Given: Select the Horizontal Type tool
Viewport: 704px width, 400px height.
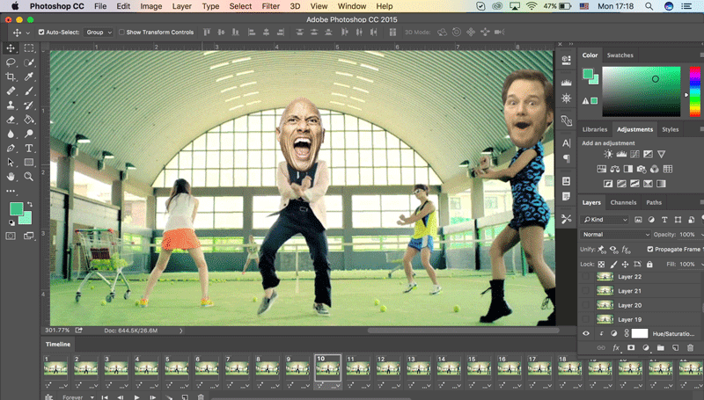Looking at the screenshot, I should [29, 148].
